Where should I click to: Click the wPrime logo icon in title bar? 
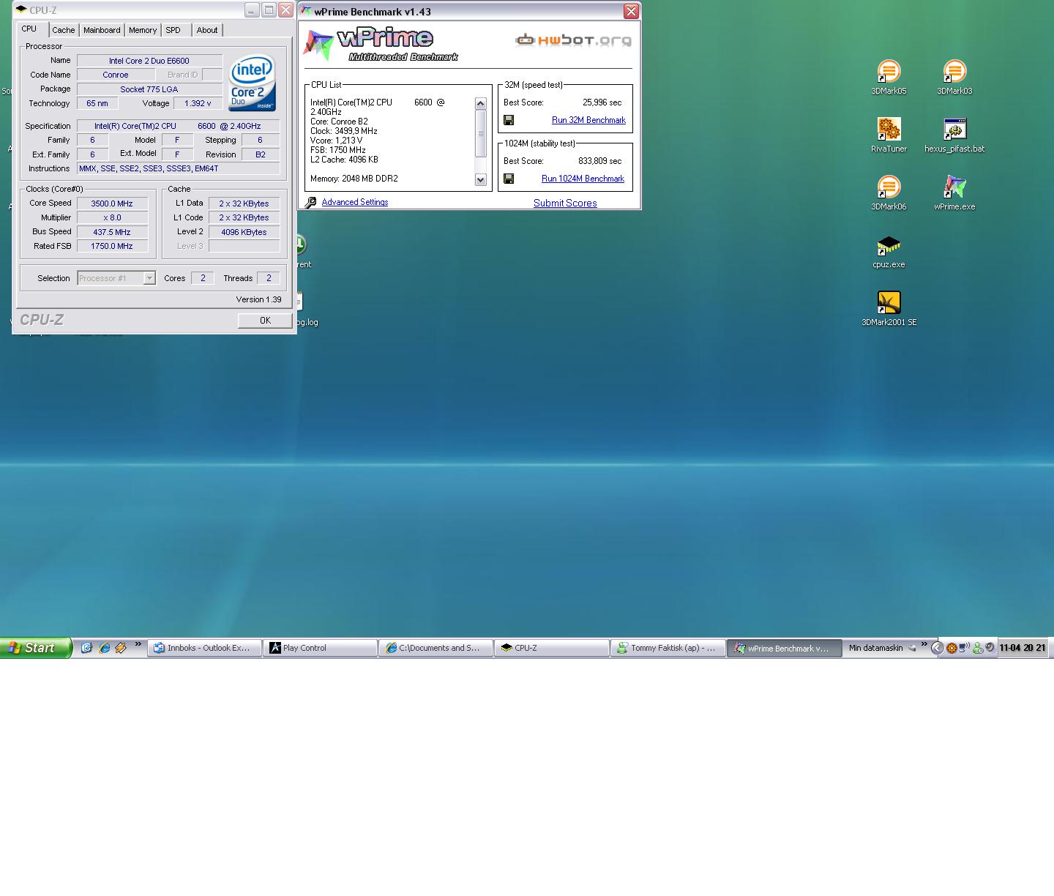307,12
